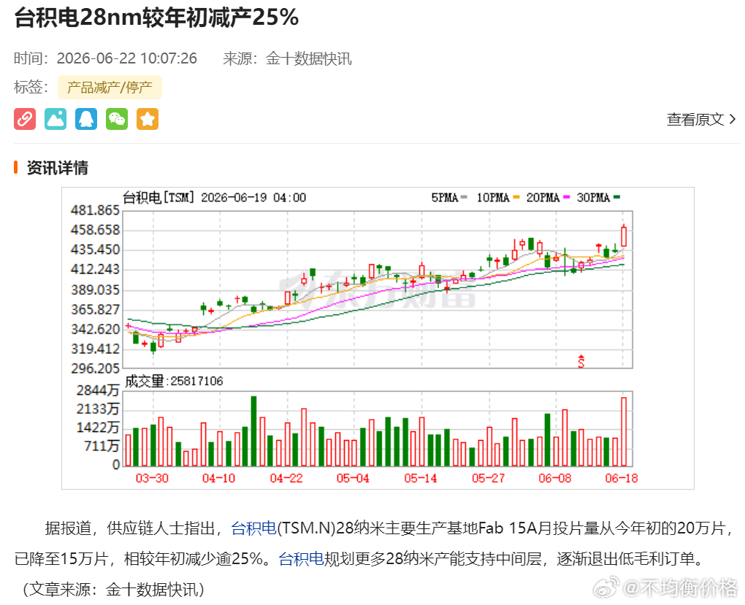Click the red copy-link share icon
Viewport: 745px width, 605px height.
click(x=25, y=119)
